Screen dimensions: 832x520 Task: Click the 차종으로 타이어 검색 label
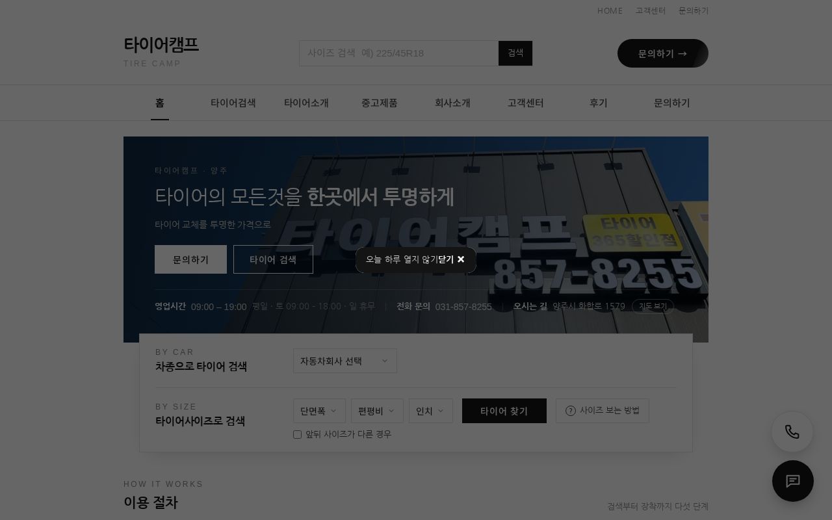(x=201, y=367)
